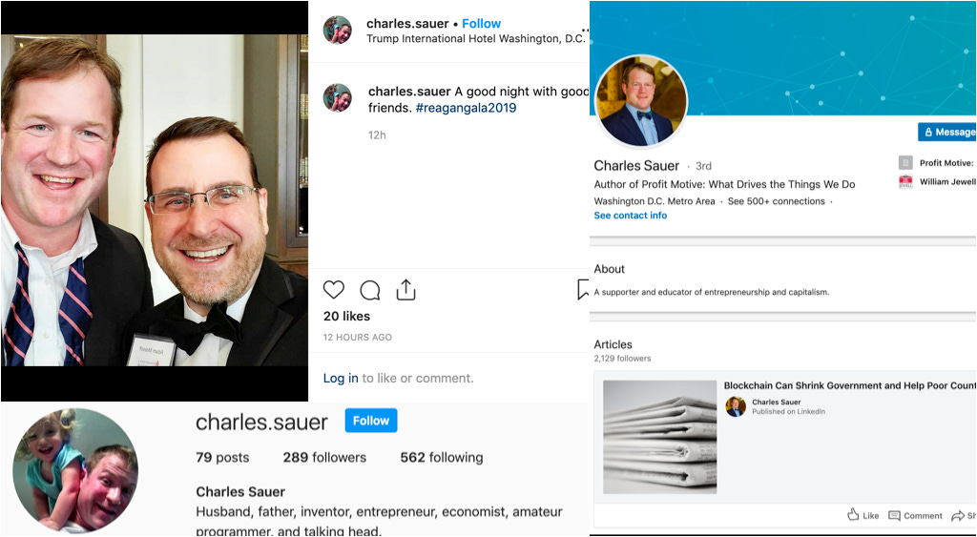The width and height of the screenshot is (977, 537).
Task: Click Trump International Hotel location tag
Action: [475, 38]
